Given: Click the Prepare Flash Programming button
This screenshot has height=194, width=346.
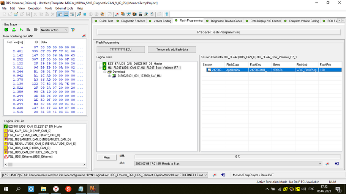Looking at the screenshot, I should 218,32.
